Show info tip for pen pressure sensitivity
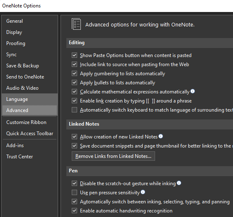 143,192
